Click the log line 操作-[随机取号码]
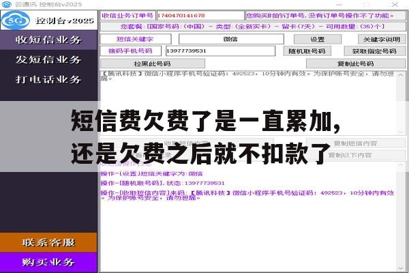This screenshot has height=273, width=409. (162, 183)
